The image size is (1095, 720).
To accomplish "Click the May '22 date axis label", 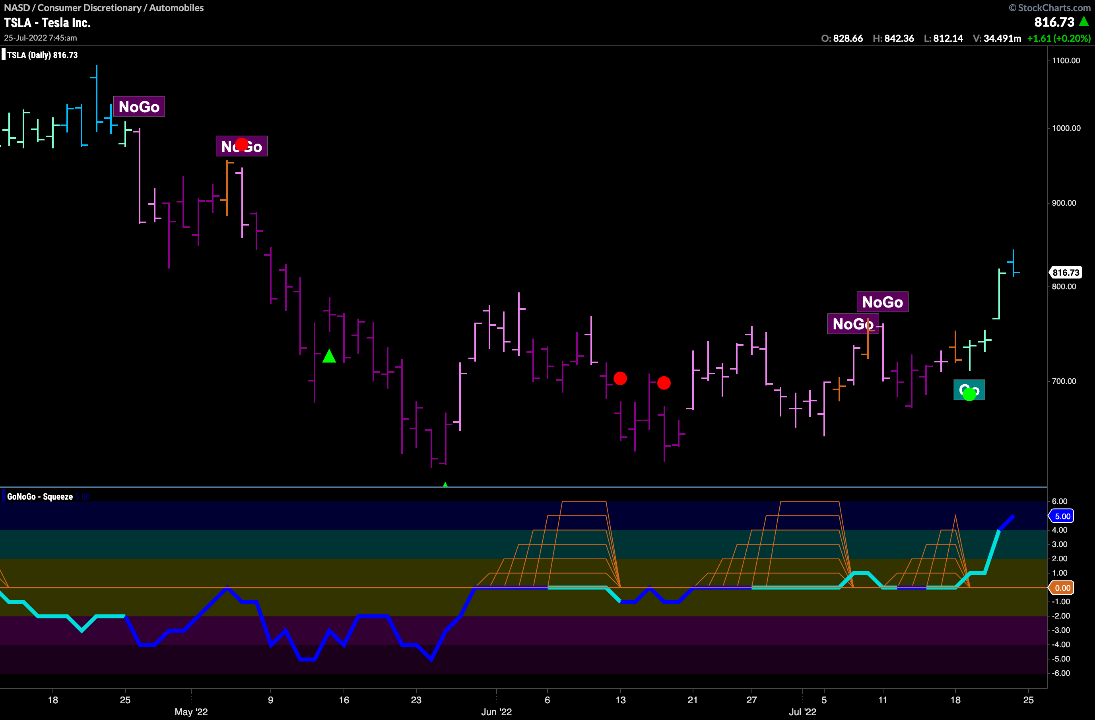I will [191, 712].
